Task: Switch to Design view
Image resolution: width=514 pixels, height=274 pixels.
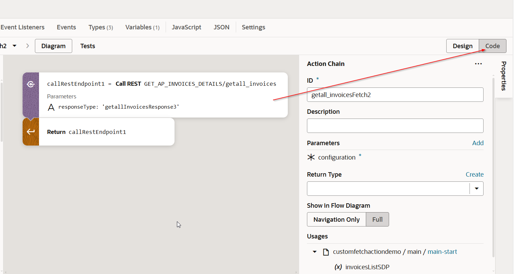Action: [463, 46]
